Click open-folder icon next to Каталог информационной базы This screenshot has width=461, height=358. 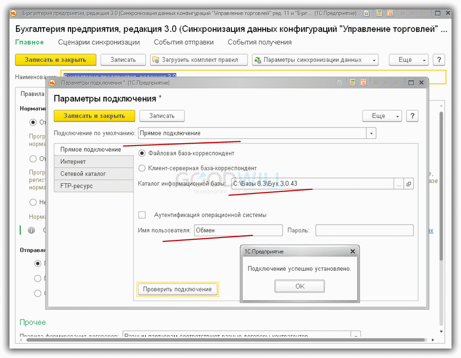pos(408,184)
